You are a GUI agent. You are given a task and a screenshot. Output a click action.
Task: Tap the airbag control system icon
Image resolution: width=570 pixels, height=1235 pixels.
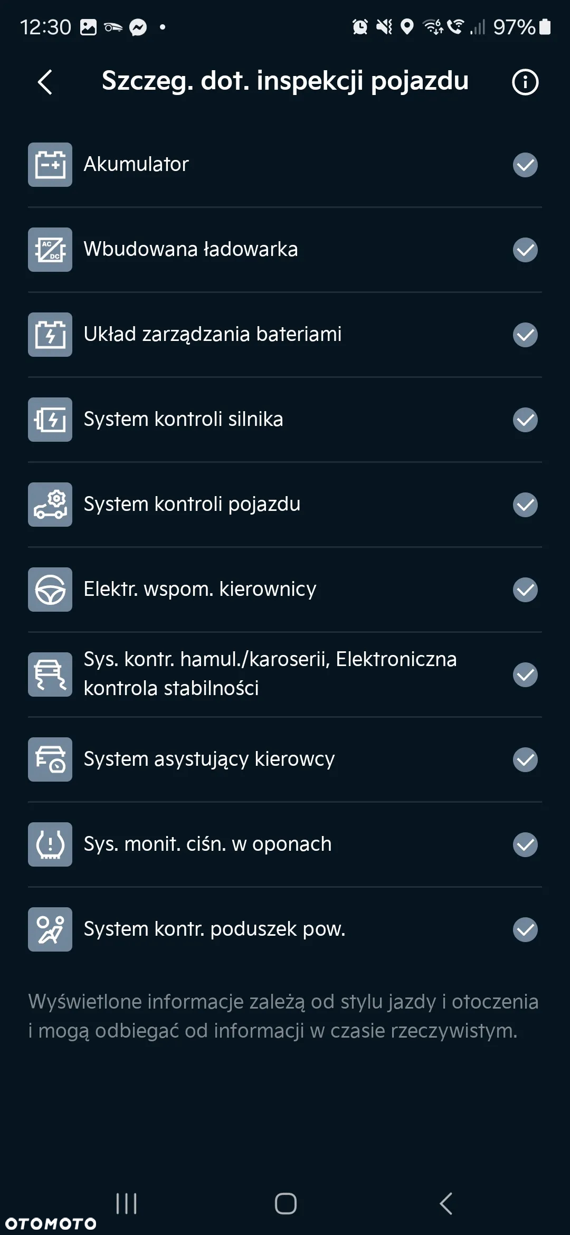(50, 929)
